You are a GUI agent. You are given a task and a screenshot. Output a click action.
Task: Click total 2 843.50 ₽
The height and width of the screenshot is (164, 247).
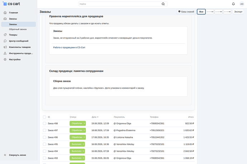(x=189, y=151)
